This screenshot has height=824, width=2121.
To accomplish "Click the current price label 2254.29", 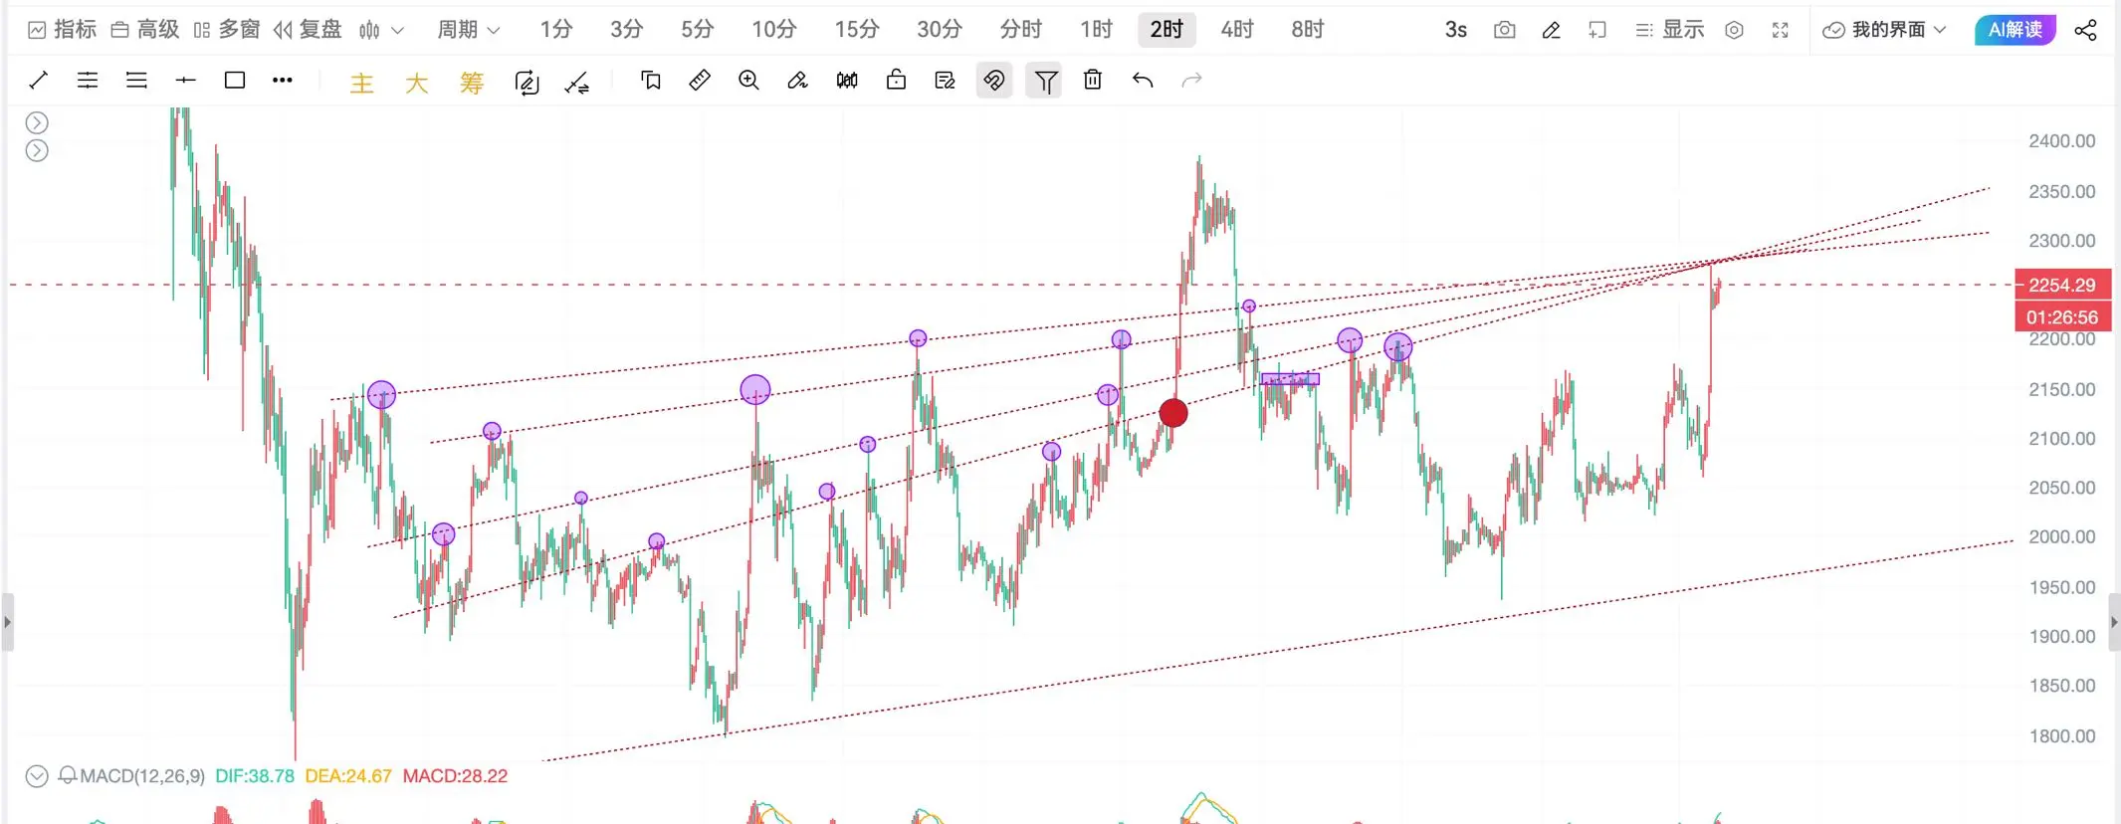I will pos(2062,285).
